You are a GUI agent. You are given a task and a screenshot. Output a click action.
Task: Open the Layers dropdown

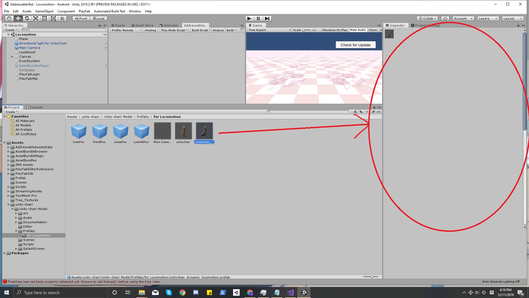[488, 18]
